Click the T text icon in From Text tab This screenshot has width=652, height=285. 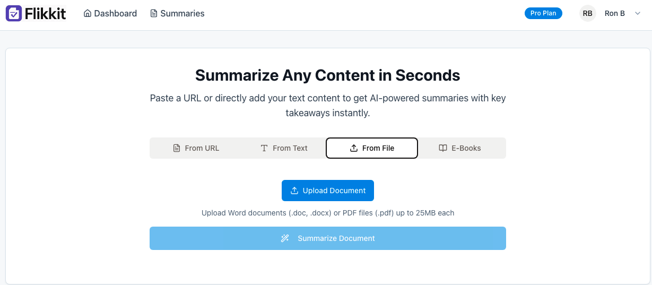264,148
